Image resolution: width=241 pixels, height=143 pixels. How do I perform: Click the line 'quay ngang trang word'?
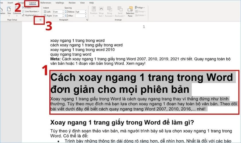click(71, 54)
